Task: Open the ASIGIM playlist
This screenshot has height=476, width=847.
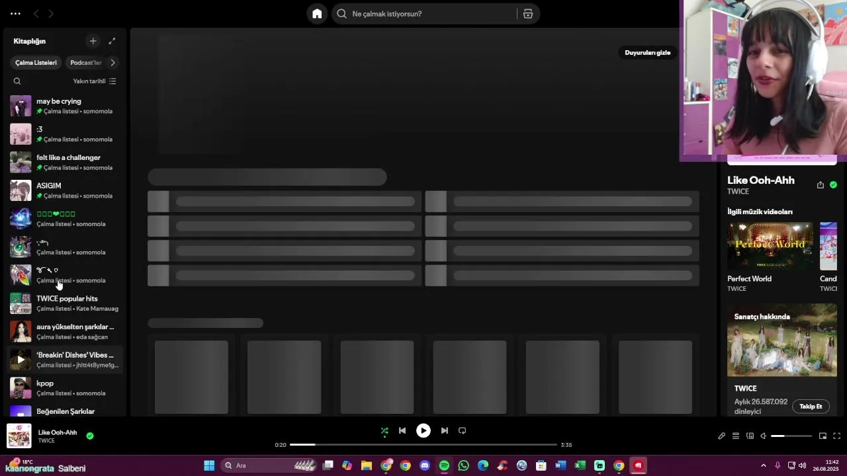Action: pyautogui.click(x=65, y=190)
